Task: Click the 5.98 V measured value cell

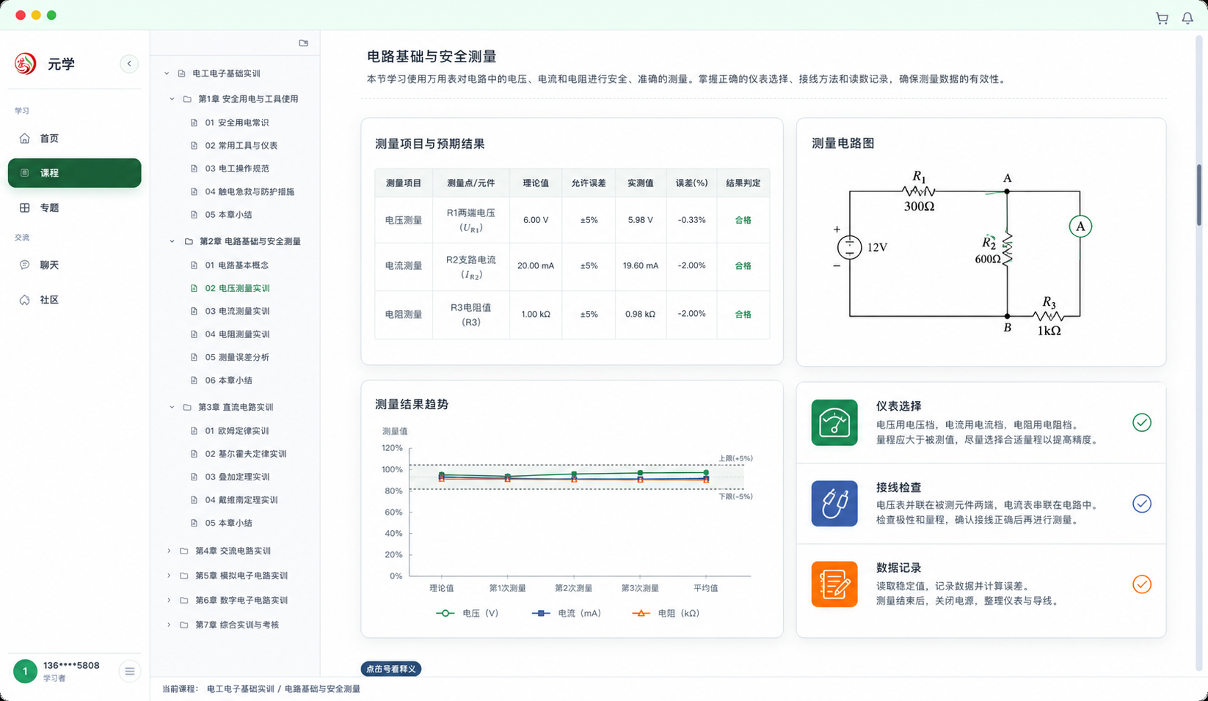Action: 641,220
